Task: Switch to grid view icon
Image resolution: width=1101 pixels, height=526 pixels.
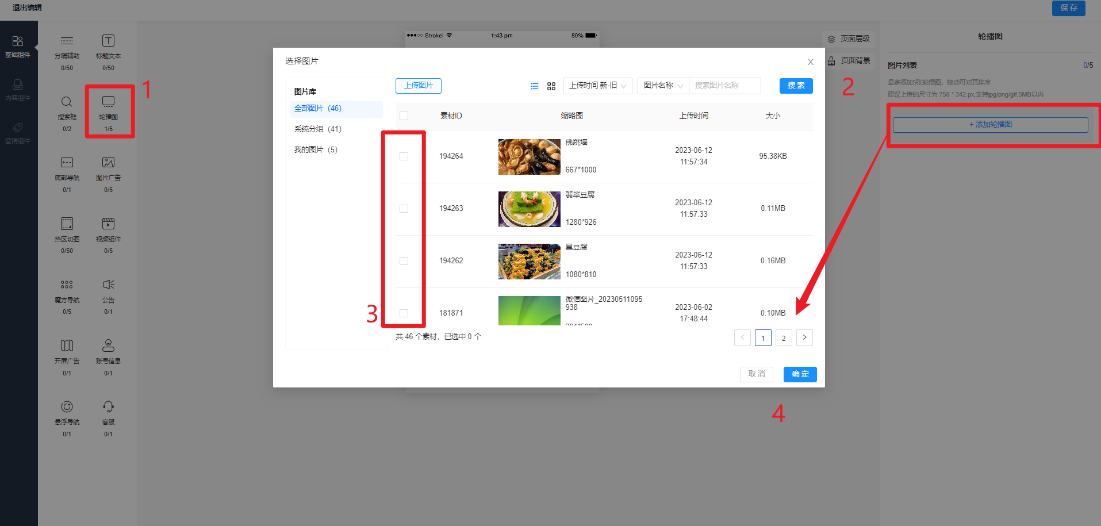Action: (551, 86)
